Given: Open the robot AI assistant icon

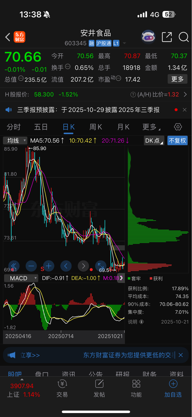Looking at the screenshot, I should pos(148,37).
